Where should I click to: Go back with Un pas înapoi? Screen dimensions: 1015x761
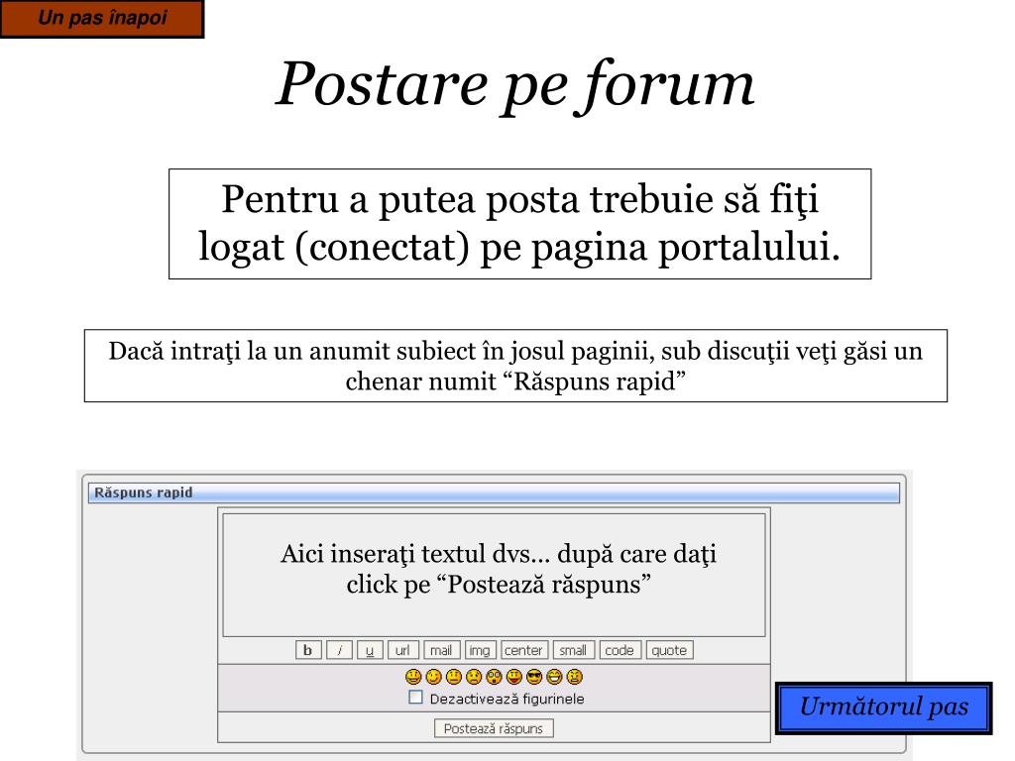pos(102,18)
